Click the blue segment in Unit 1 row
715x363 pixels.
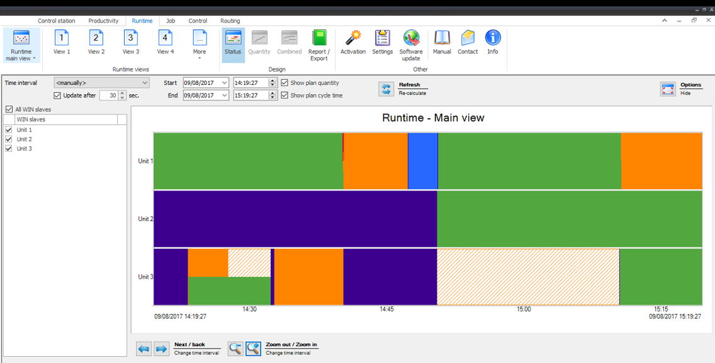point(422,161)
